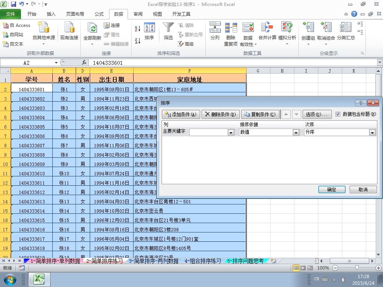Open the primary key column dropdown
This screenshot has height=287, width=383.
click(x=231, y=132)
